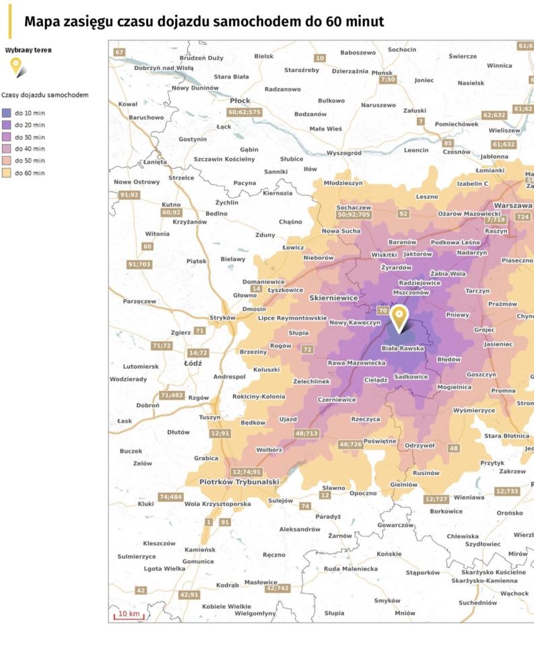534x646 pixels.
Task: Click the 'Gostynin' town label
Action: coord(193,139)
